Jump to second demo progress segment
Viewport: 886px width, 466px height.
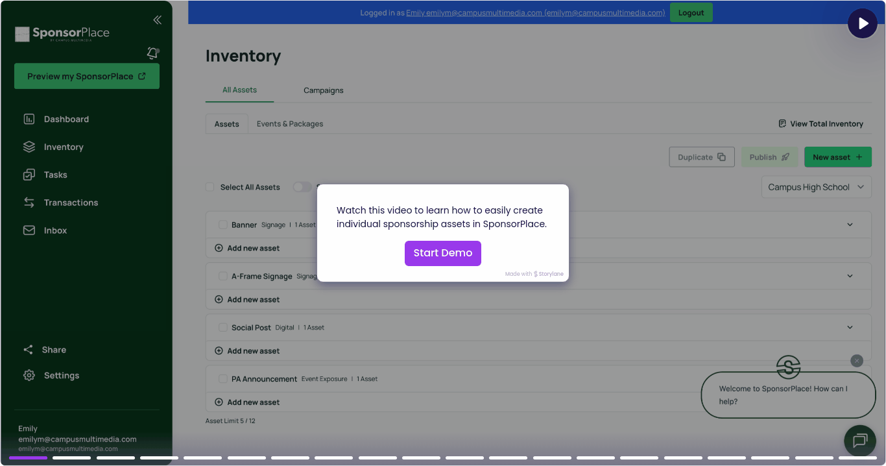coord(71,458)
